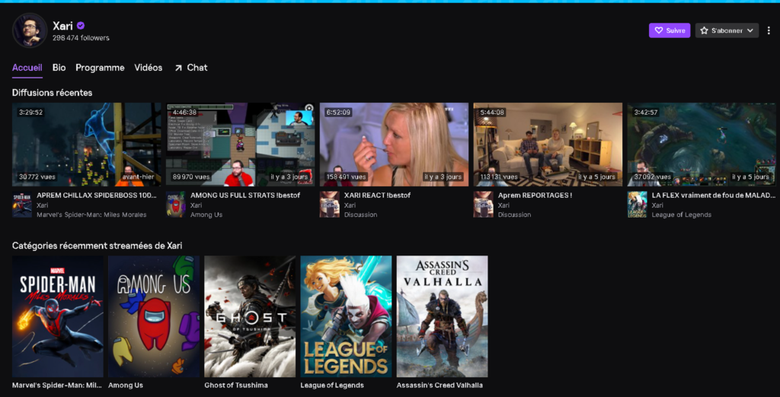
Task: Click Among Us category link under second video
Action: 206,214
